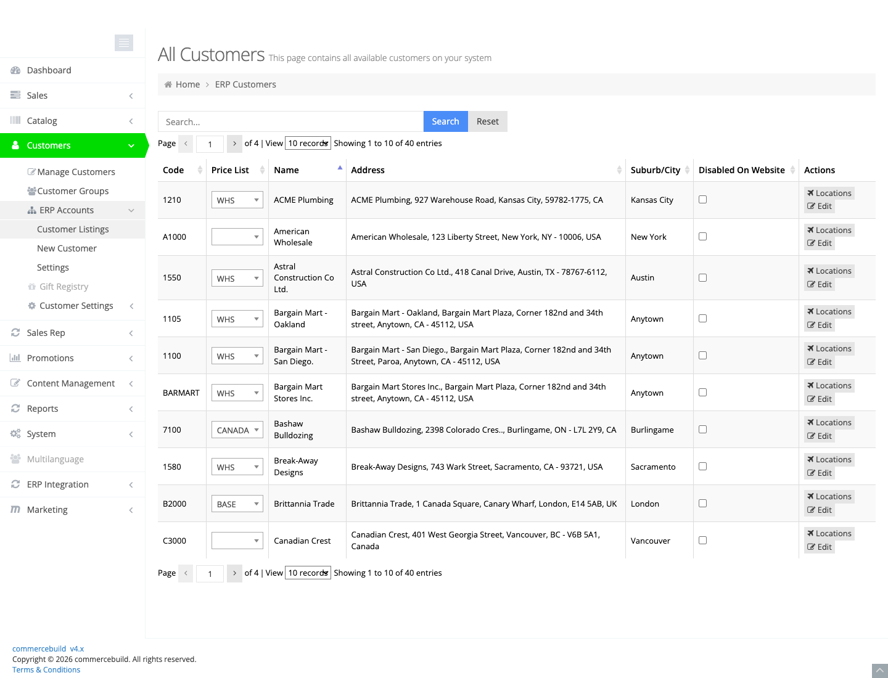Click the customer Search input field
Screen dimensions: 888x678
pyautogui.click(x=290, y=121)
